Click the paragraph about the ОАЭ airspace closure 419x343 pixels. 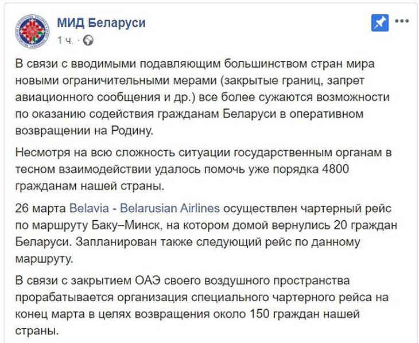tap(207, 306)
